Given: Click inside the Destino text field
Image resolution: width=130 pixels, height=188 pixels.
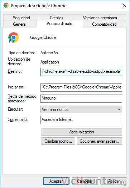Looking at the screenshot, I should (x=81, y=72).
